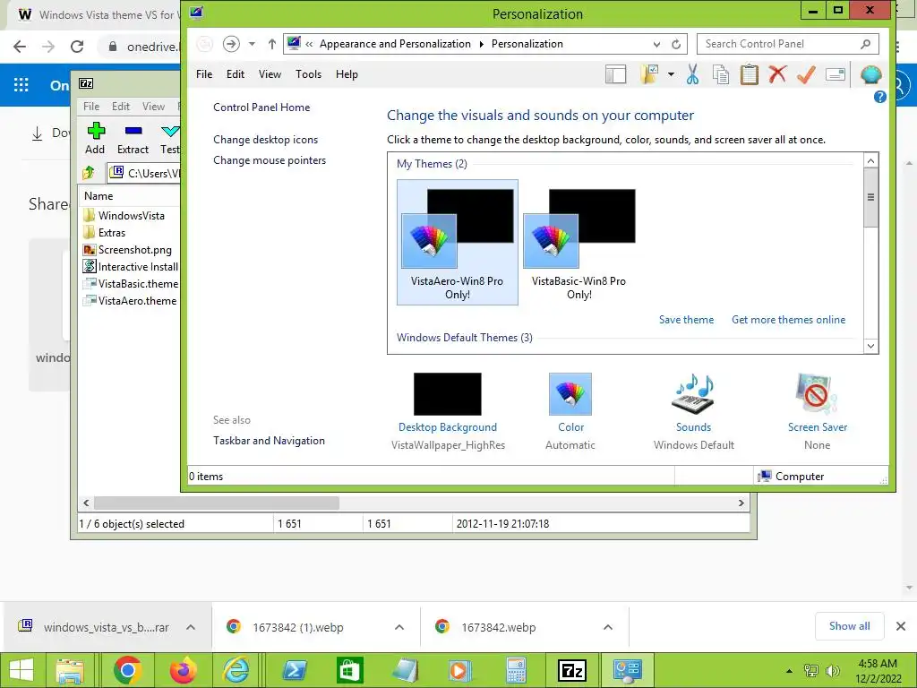Screen dimensions: 917x688
Task: Select the VistaAero-Win8 Pro Only theme
Action: (x=458, y=242)
